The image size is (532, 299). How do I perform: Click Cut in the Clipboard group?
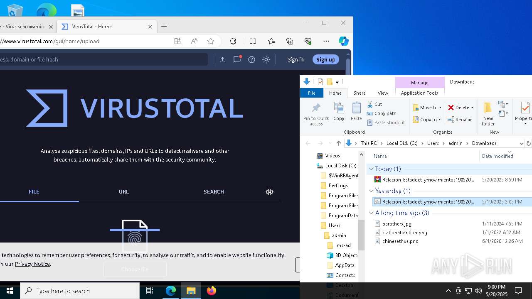[x=374, y=104]
